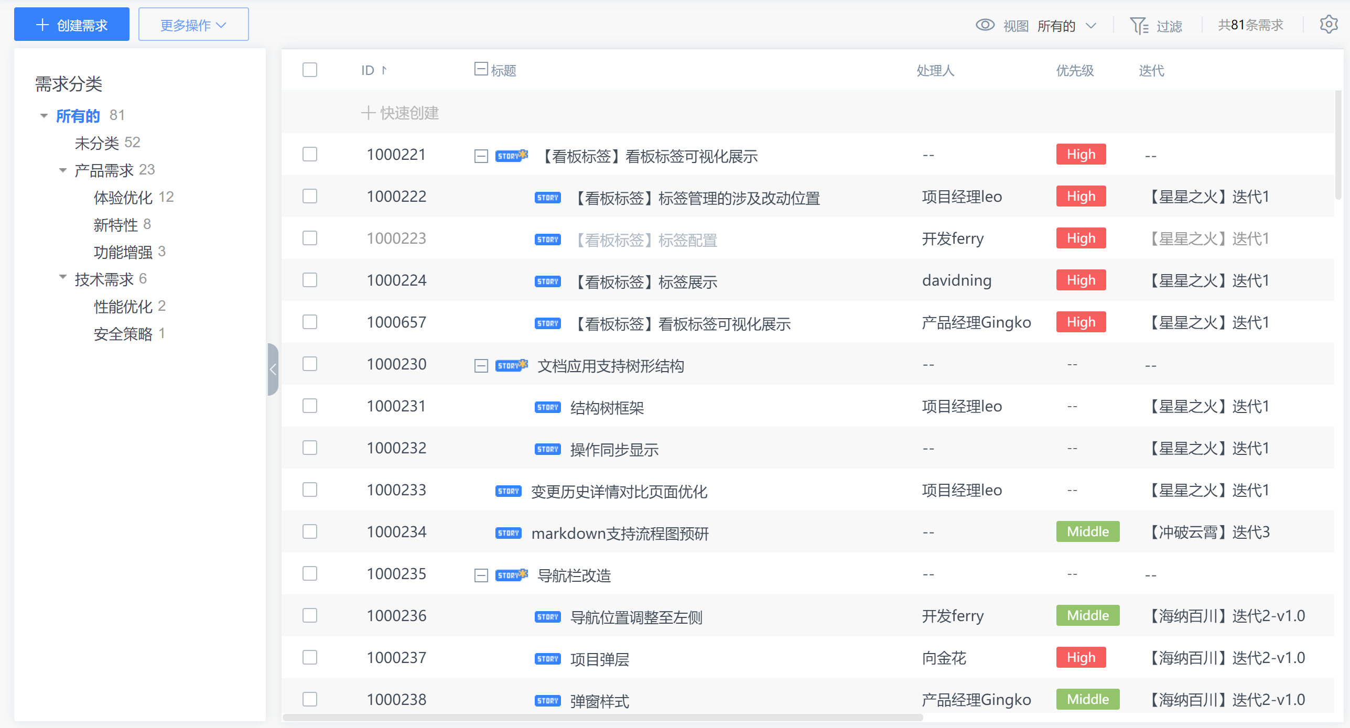1350x728 pixels.
Task: Open the 更多操作 dropdown
Action: (193, 24)
